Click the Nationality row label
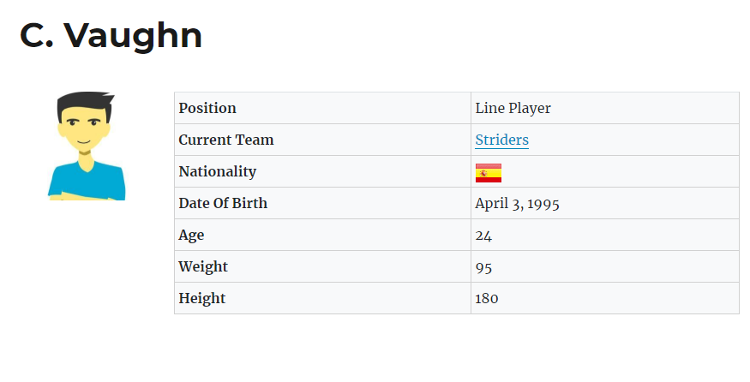The width and height of the screenshot is (750, 382). pos(217,171)
